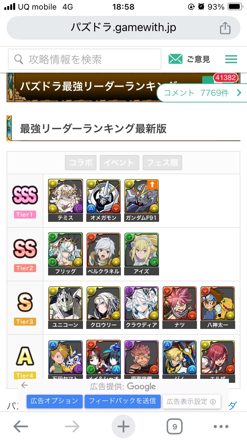
Task: Open the ガンダムF91 leader thumbnail
Action: (142, 200)
